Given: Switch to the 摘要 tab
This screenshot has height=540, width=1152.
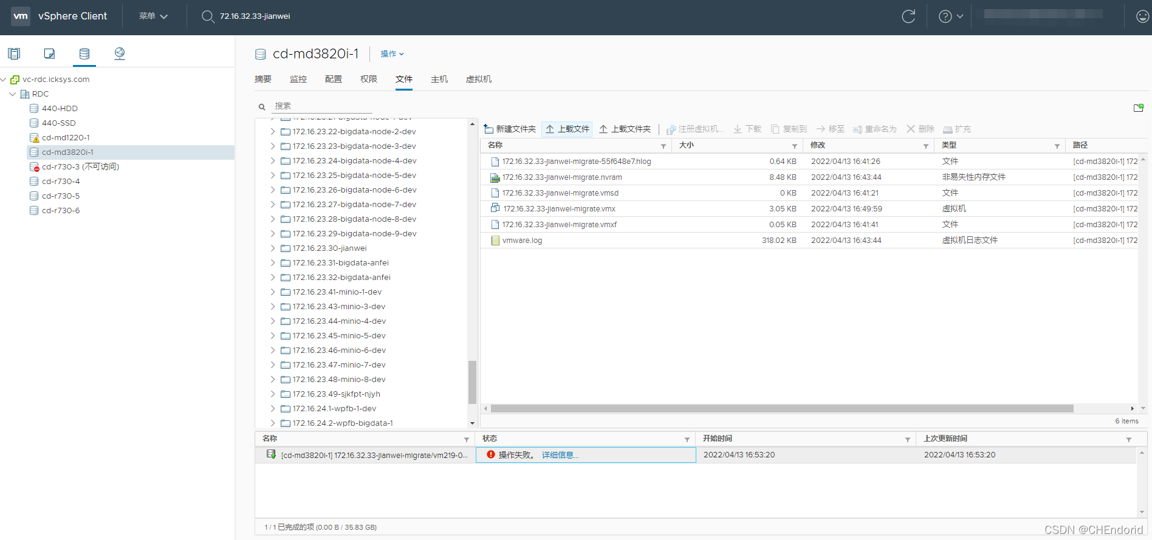Looking at the screenshot, I should [263, 79].
